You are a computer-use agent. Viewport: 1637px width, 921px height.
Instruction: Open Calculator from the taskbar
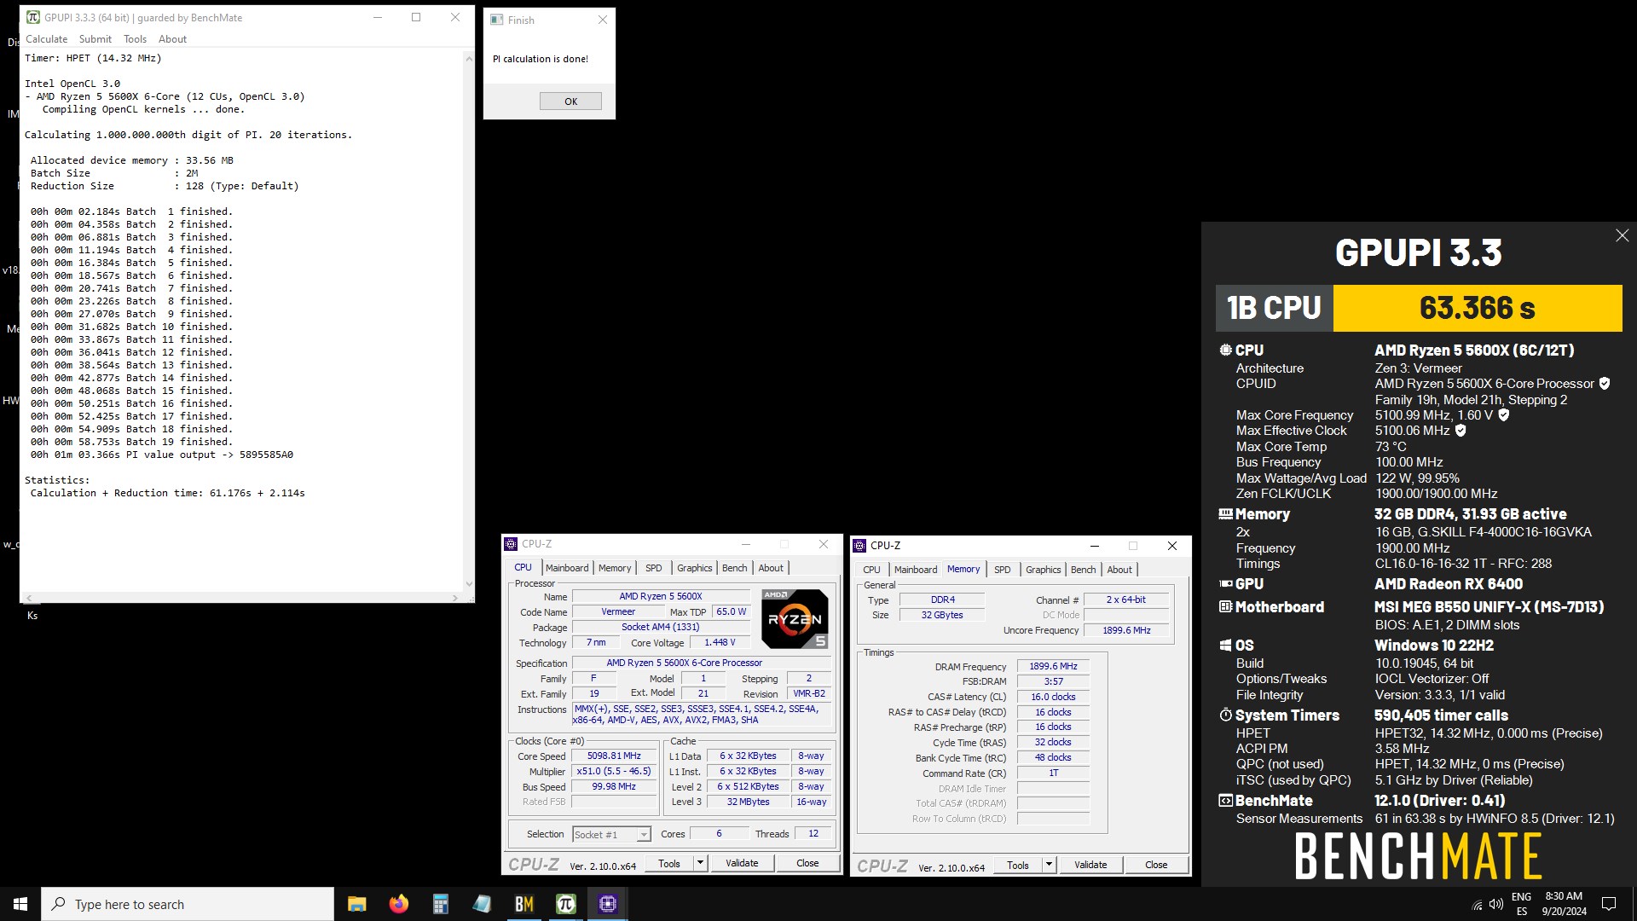click(x=440, y=904)
